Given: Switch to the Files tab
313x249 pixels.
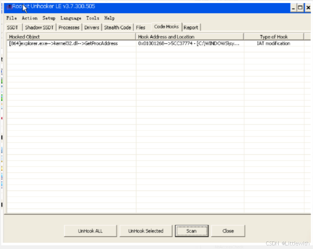Looking at the screenshot, I should (140, 28).
